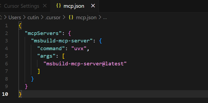Click the closing square bracket on line 7

pyautogui.click(x=39, y=72)
